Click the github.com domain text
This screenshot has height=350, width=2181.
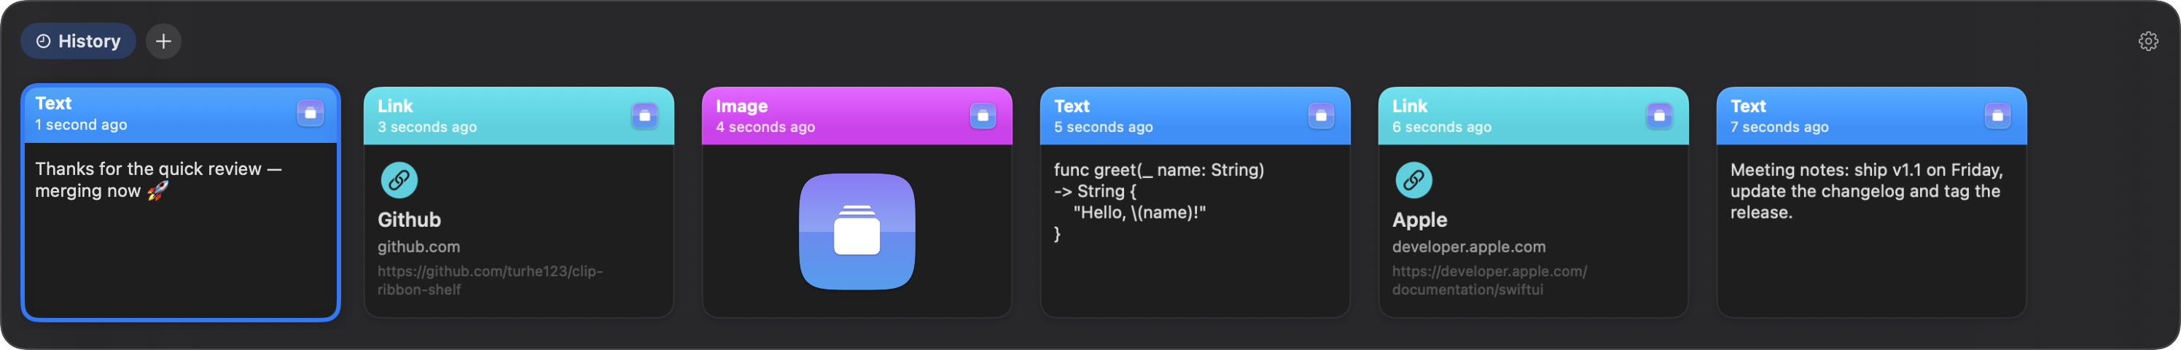(x=419, y=246)
